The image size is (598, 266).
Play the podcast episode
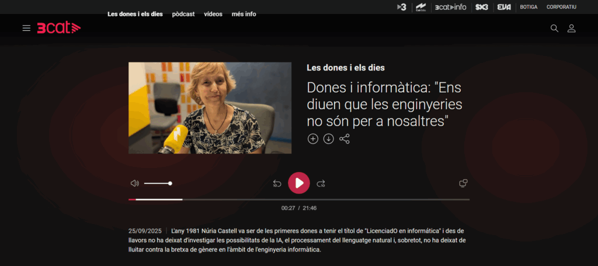click(x=299, y=183)
